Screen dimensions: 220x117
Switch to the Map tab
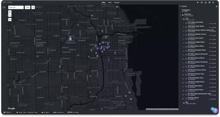[104, 2]
